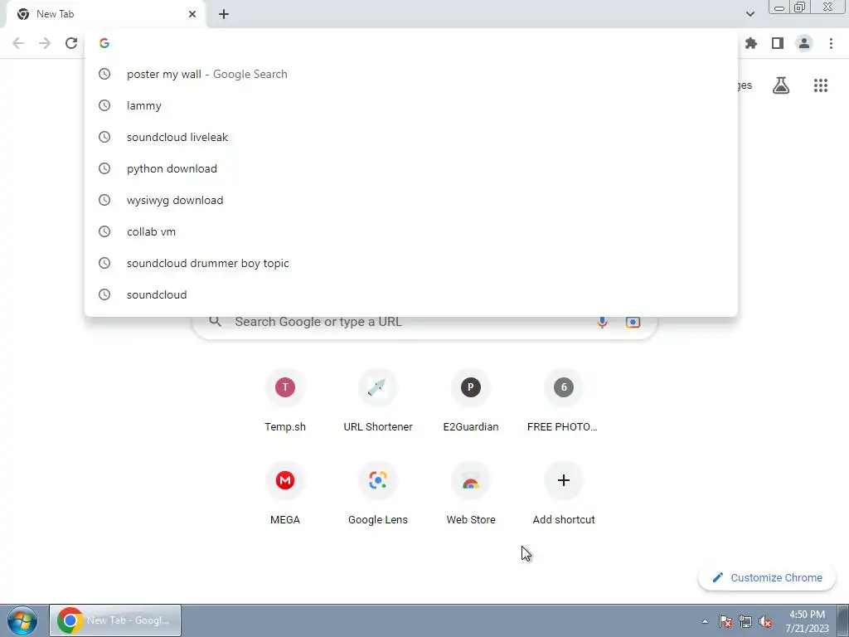Open the FREE PHOTO shortcut
Image resolution: width=849 pixels, height=637 pixels.
[563, 401]
